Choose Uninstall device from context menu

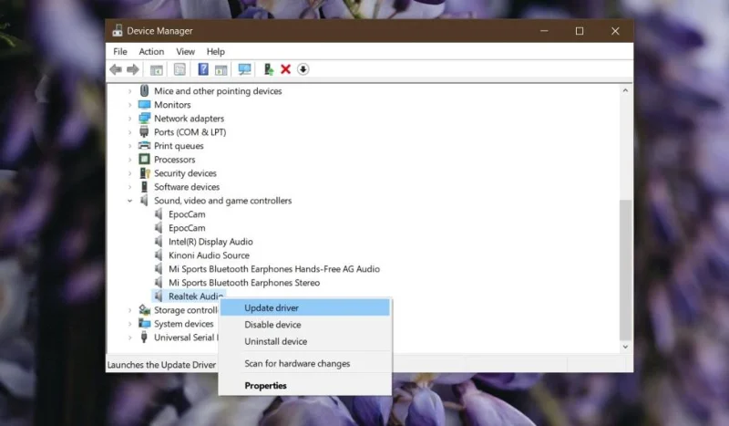(x=304, y=341)
